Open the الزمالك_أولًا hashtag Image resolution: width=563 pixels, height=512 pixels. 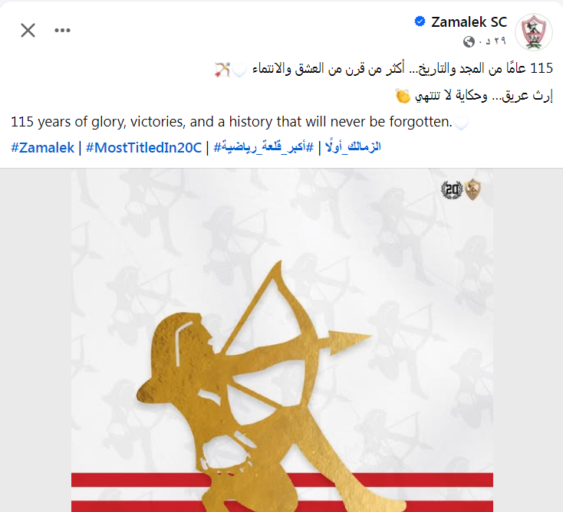coord(353,147)
